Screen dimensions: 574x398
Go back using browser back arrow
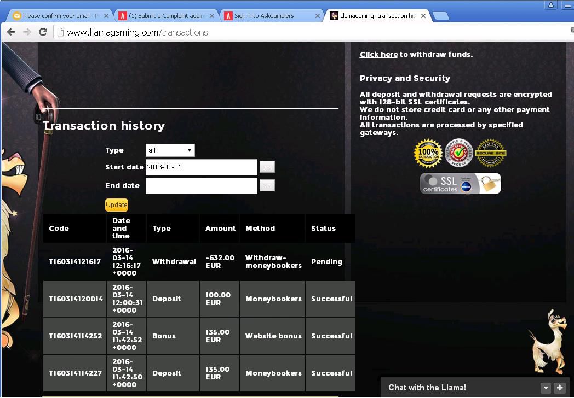coord(12,32)
